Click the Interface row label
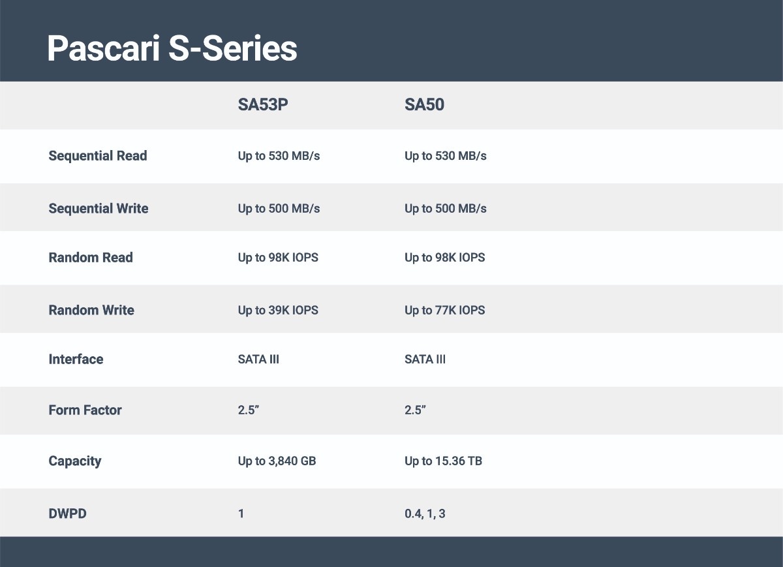The height and width of the screenshot is (567, 783). pyautogui.click(x=76, y=360)
